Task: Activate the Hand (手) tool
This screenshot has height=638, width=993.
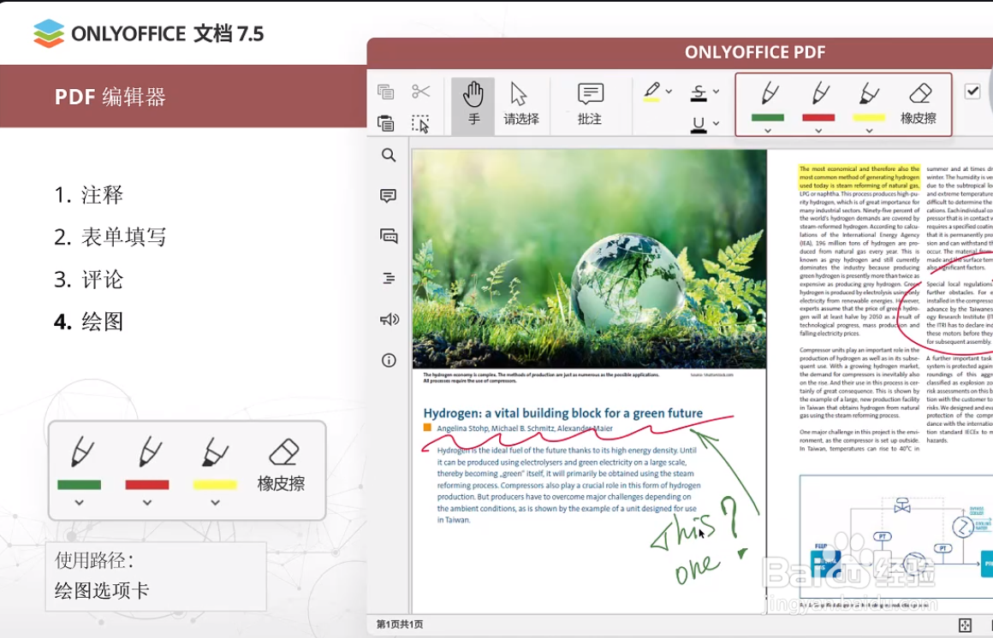Action: (473, 104)
